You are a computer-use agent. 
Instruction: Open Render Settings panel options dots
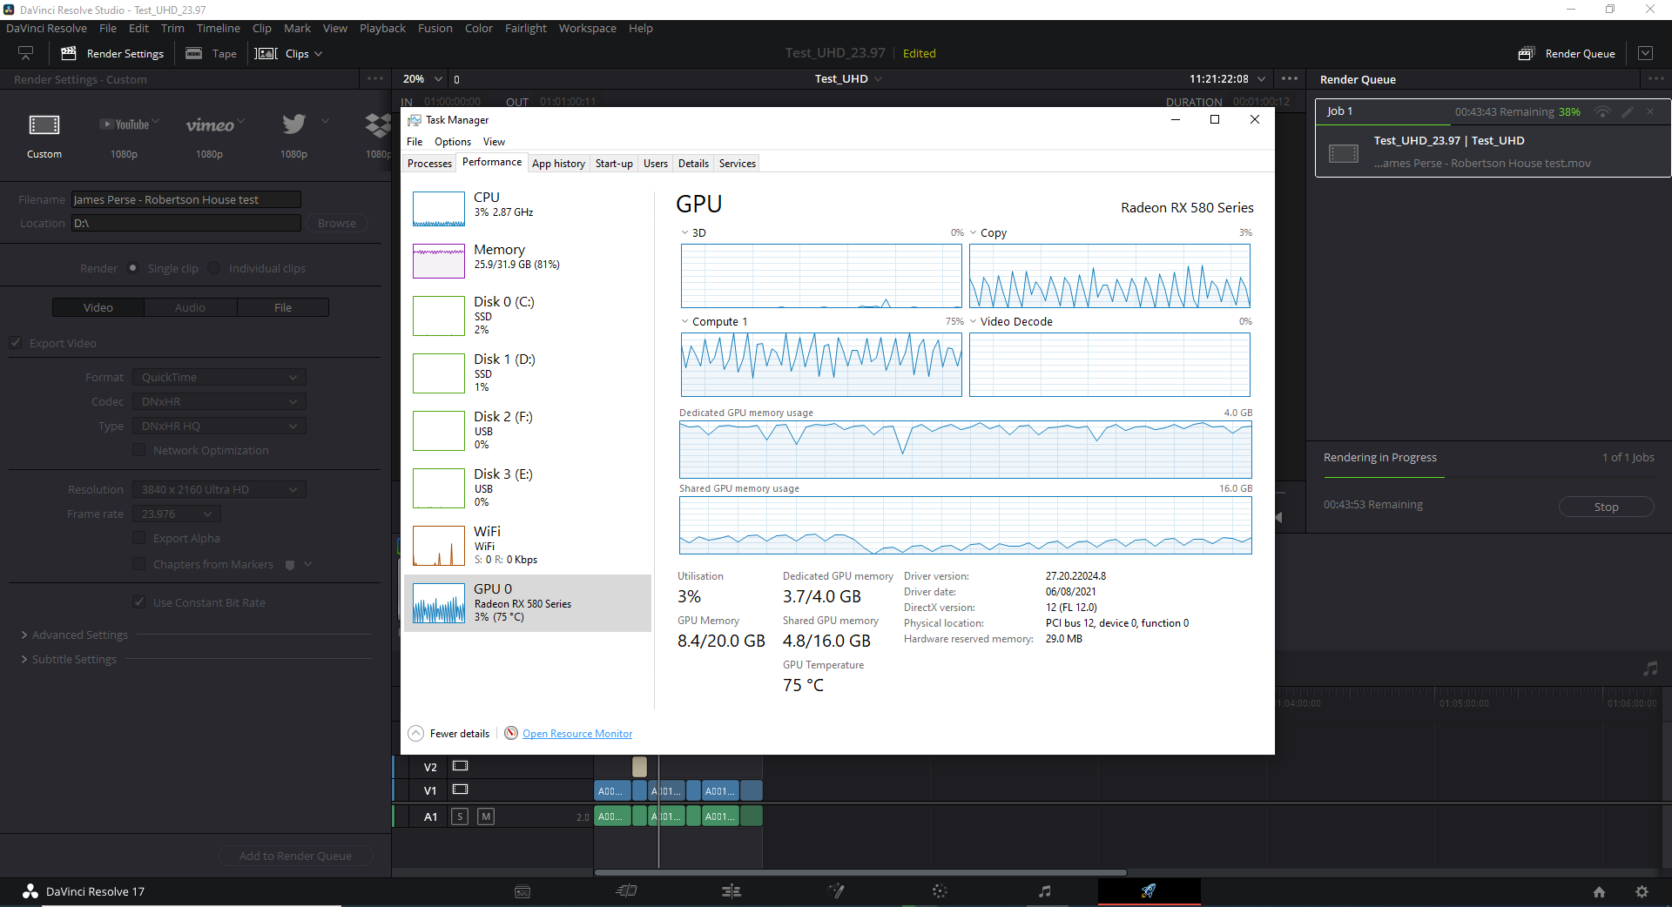(x=375, y=79)
